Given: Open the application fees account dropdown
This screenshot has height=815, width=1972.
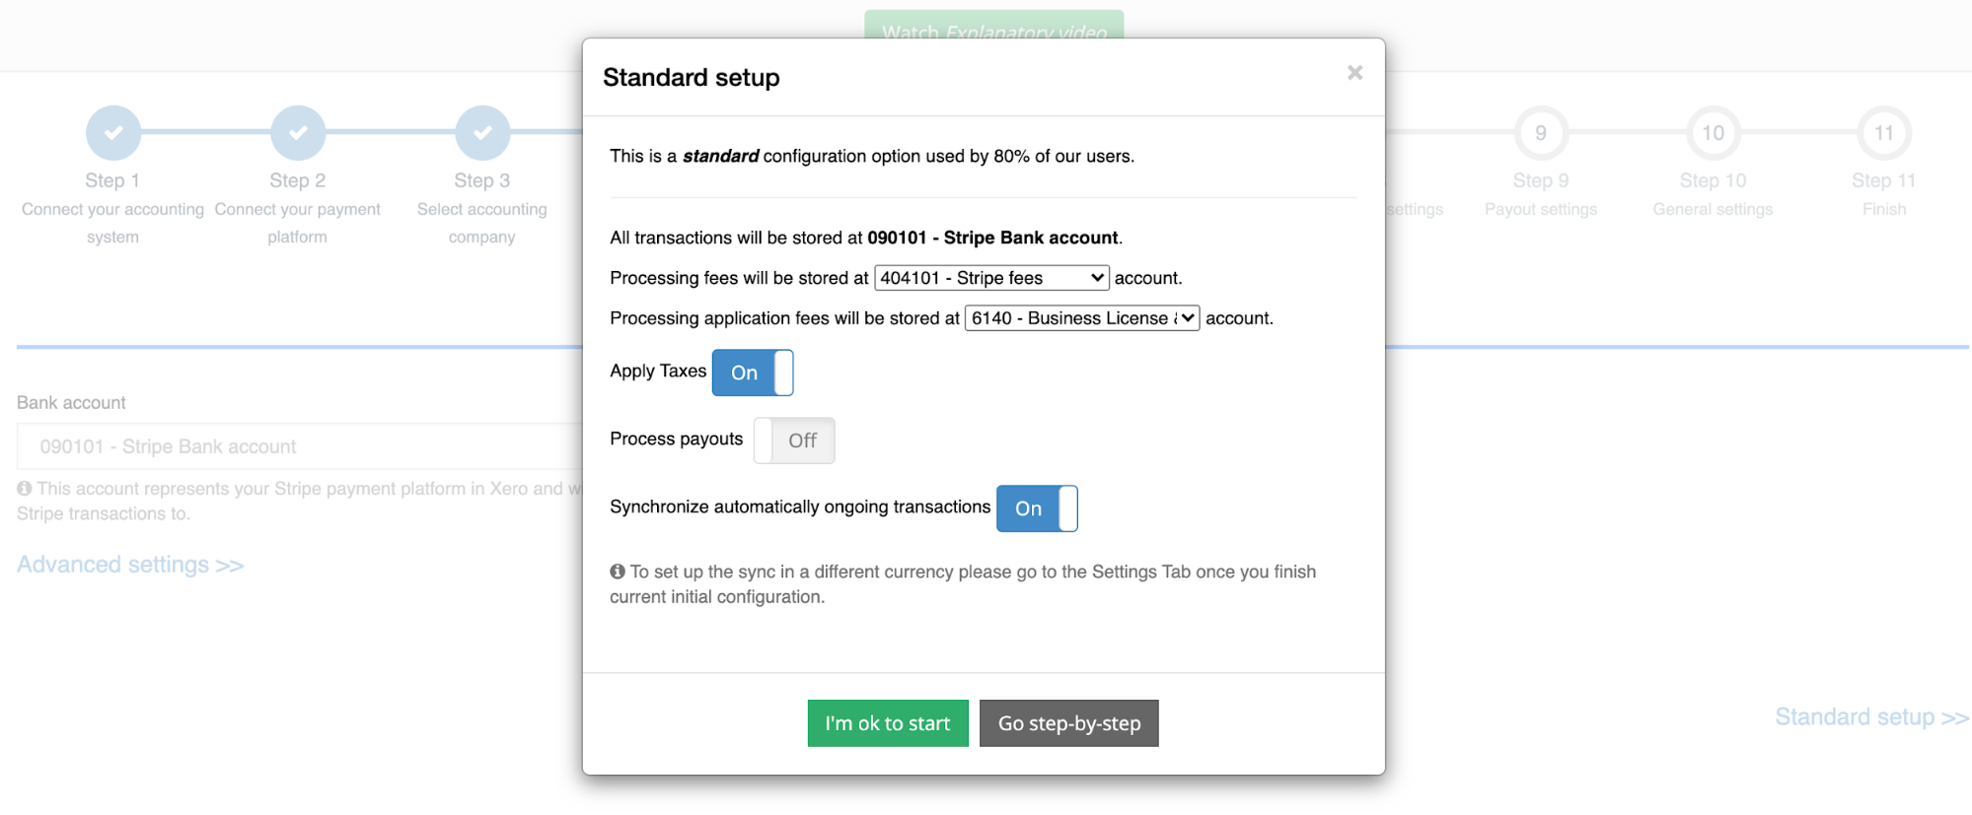Looking at the screenshot, I should click(x=1082, y=318).
